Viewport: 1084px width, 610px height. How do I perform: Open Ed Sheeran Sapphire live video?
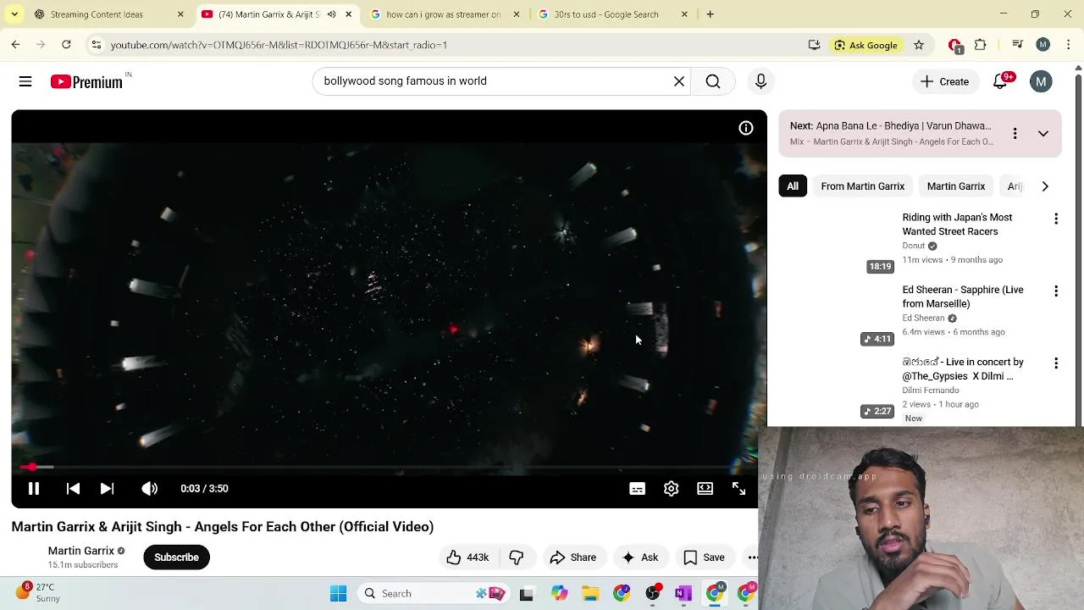963,297
